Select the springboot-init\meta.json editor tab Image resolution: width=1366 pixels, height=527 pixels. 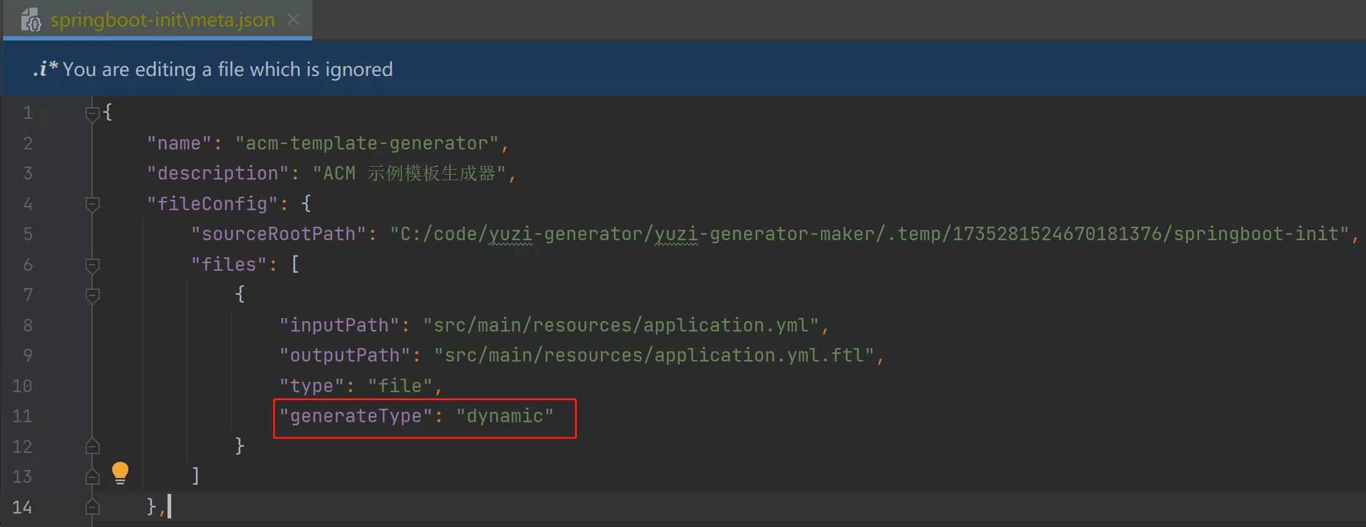[x=158, y=20]
